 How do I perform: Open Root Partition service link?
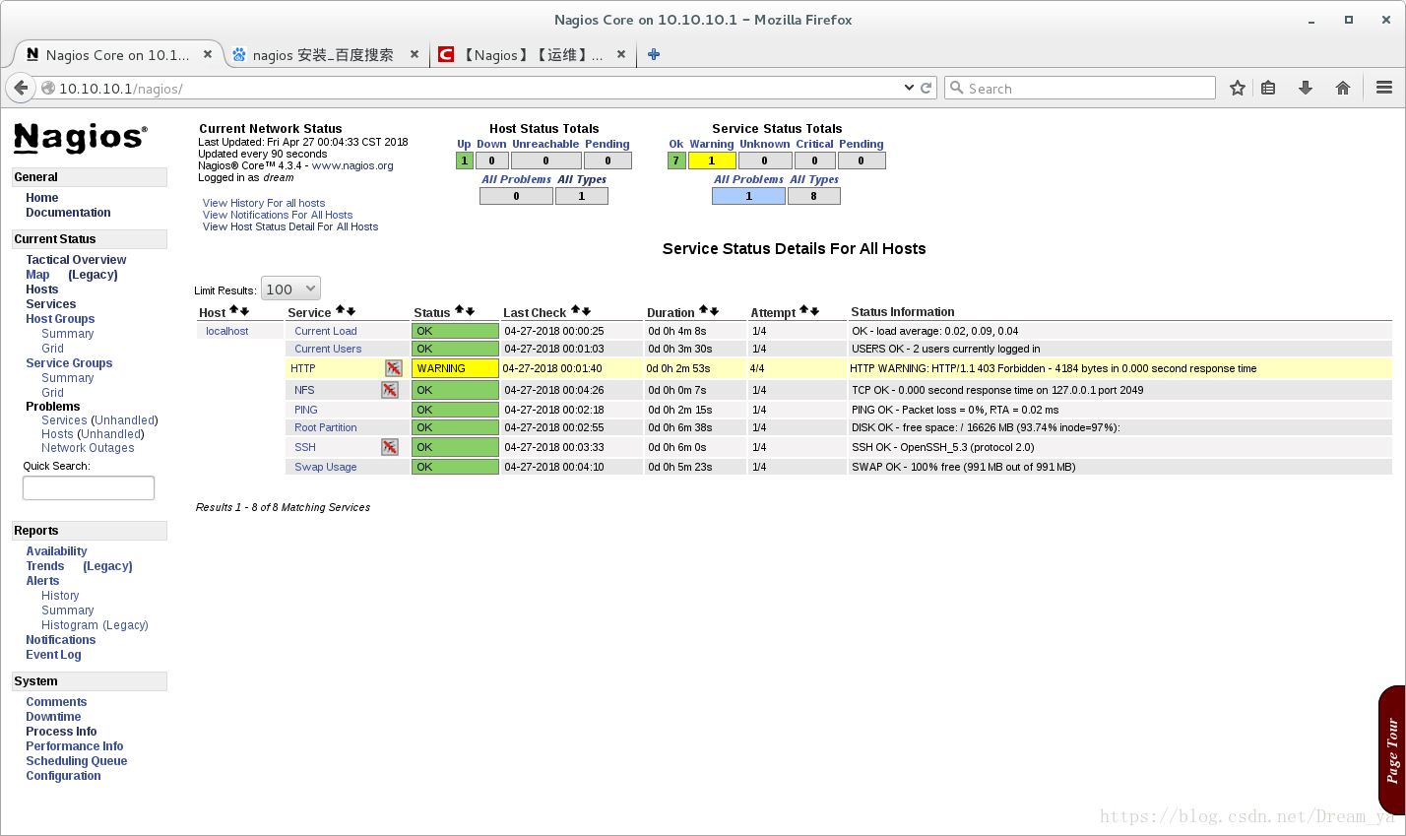[x=325, y=427]
